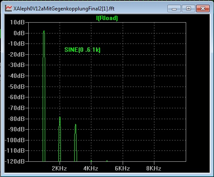The height and width of the screenshot is (177, 214).
Task: Click the -30dB axis label
Action: 16,65
